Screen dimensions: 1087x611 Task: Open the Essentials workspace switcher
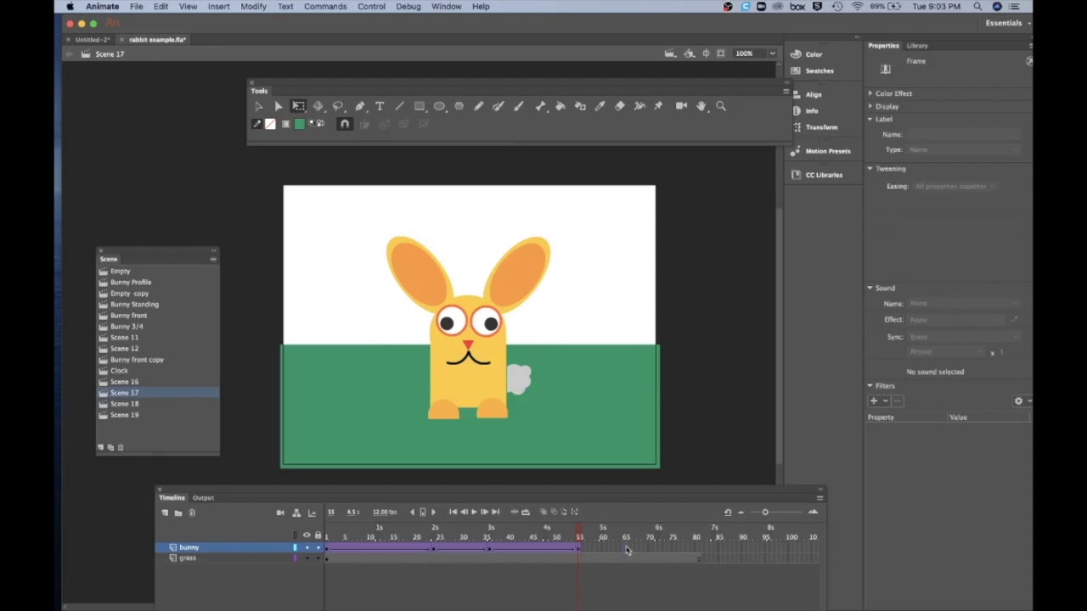(1008, 23)
